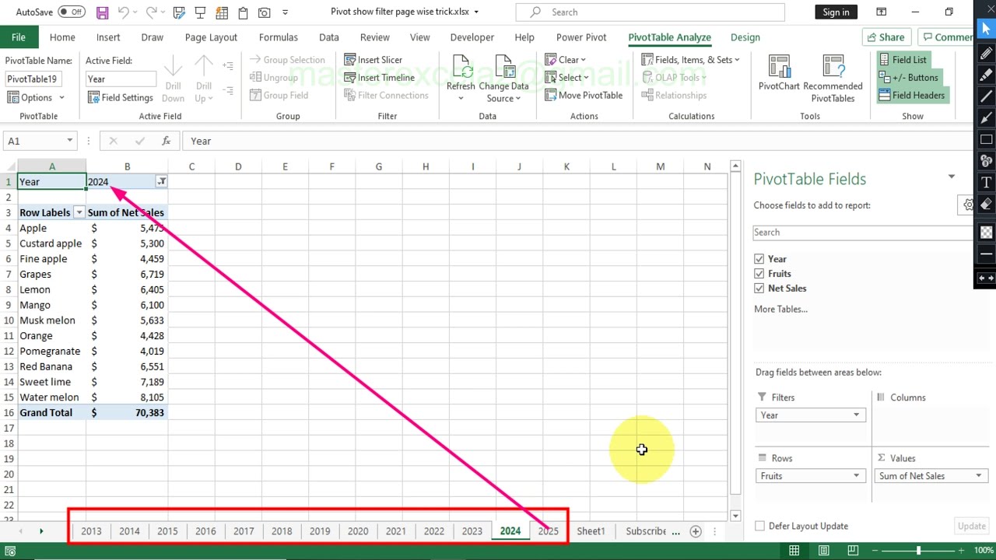The width and height of the screenshot is (996, 560).
Task: Click the More Tables link
Action: point(780,309)
